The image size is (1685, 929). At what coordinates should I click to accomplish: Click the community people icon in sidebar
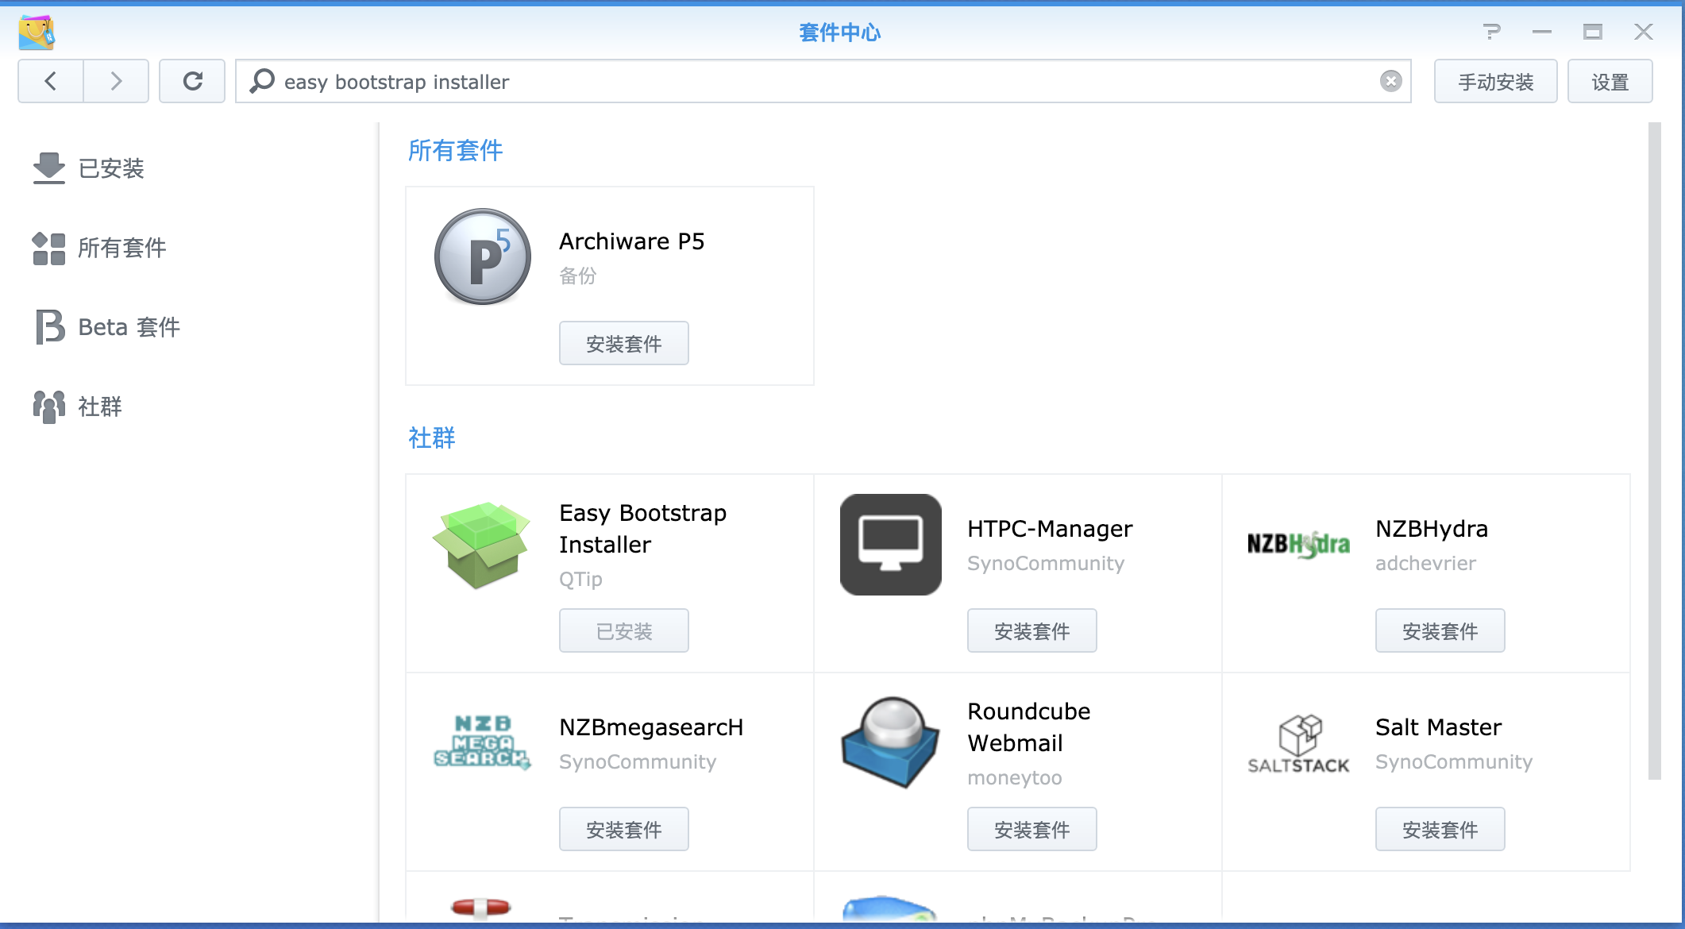click(x=49, y=407)
